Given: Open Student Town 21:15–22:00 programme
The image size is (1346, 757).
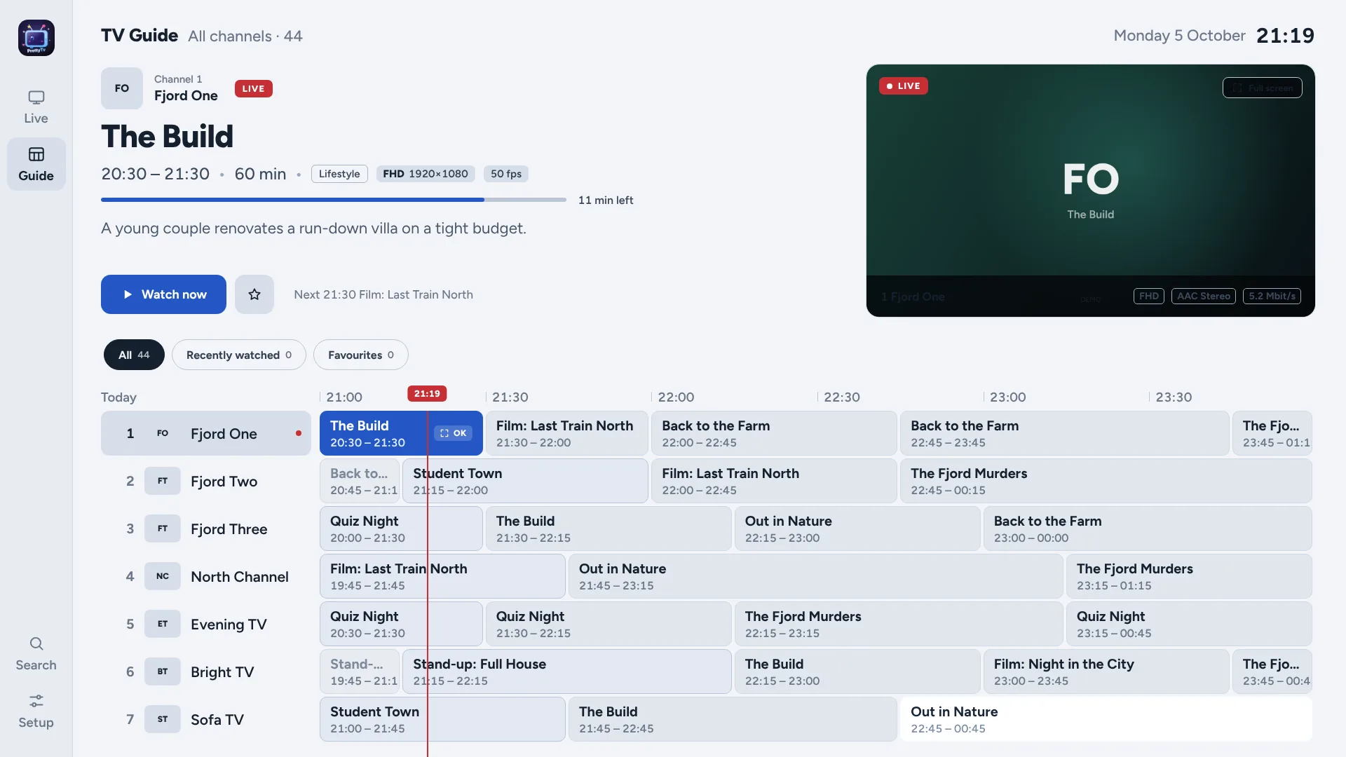Looking at the screenshot, I should coord(525,481).
